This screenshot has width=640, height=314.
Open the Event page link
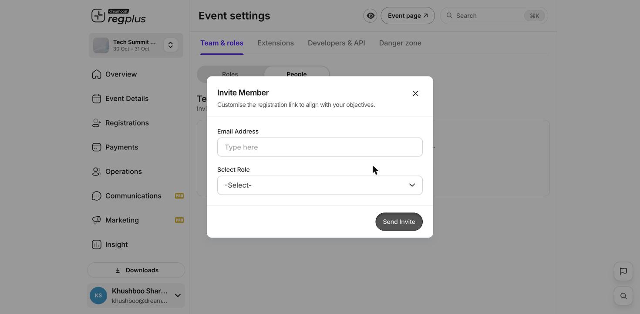tap(408, 16)
